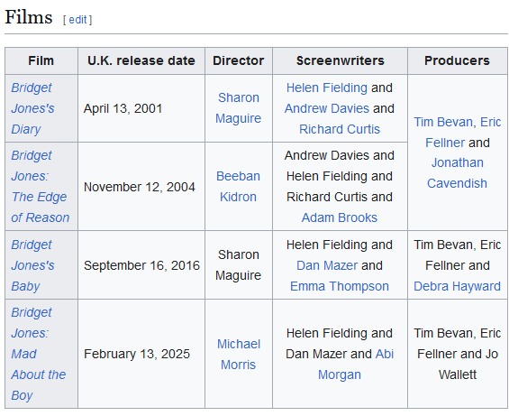This screenshot has width=509, height=416.
Task: Click the Producers column header
Action: pos(457,60)
